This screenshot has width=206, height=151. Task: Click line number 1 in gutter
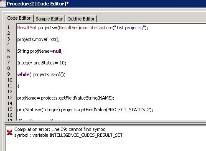click(9, 27)
